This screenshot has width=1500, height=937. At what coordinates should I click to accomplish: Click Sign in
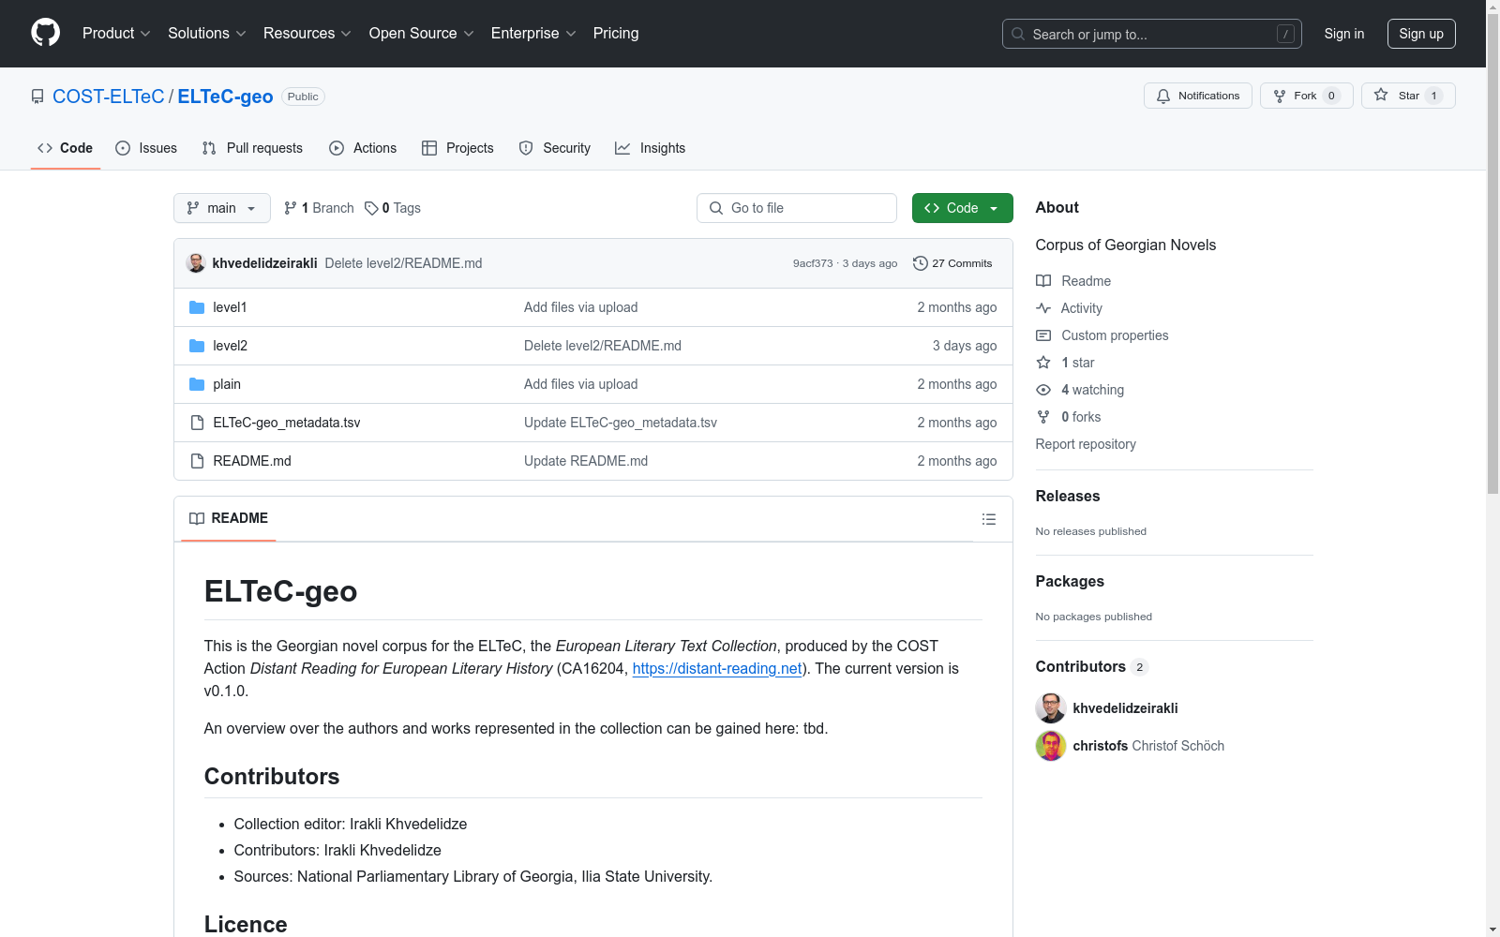pyautogui.click(x=1343, y=34)
